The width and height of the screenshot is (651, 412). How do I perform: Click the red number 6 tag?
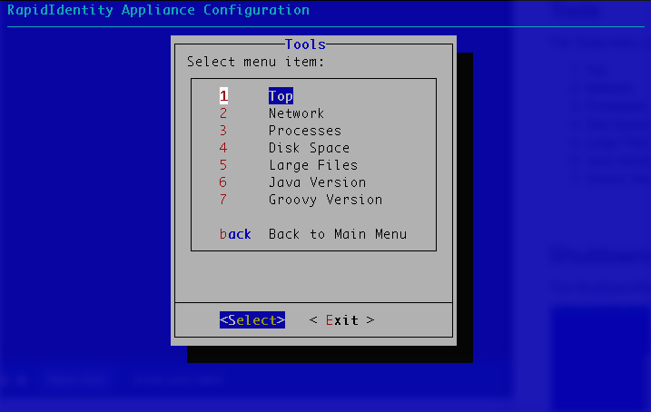coord(223,182)
